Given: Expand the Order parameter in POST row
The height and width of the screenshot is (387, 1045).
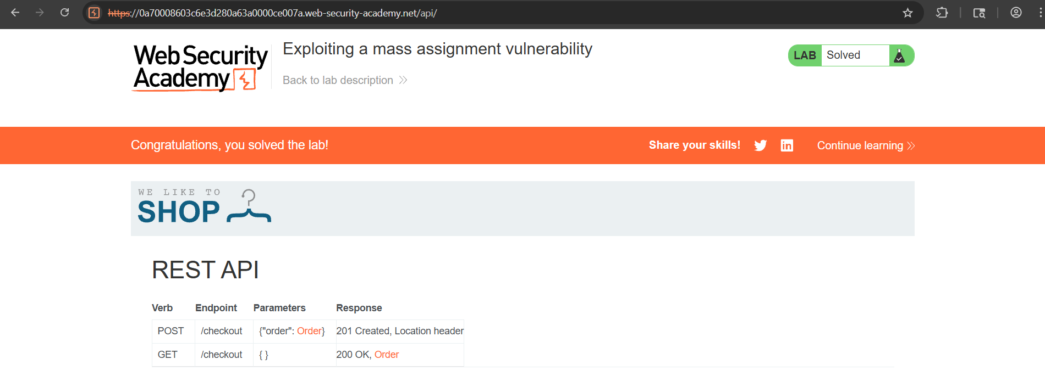Looking at the screenshot, I should point(309,331).
